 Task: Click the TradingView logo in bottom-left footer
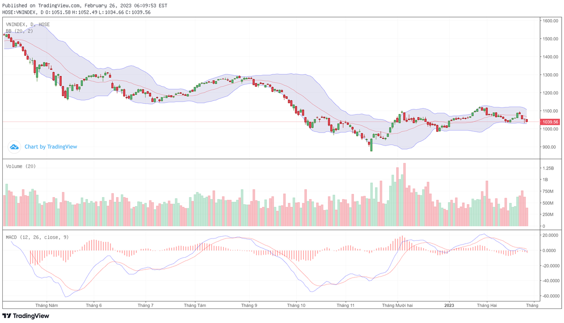(x=26, y=316)
